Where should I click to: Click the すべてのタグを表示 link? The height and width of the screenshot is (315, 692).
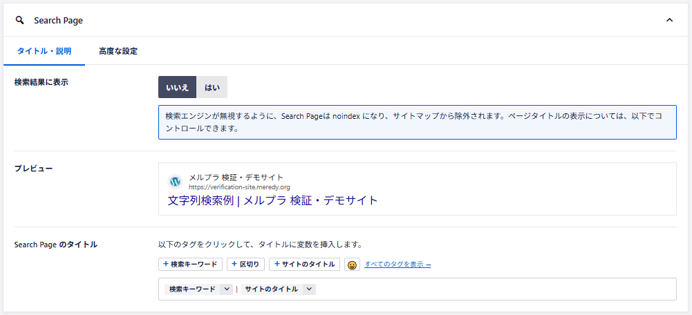[398, 265]
